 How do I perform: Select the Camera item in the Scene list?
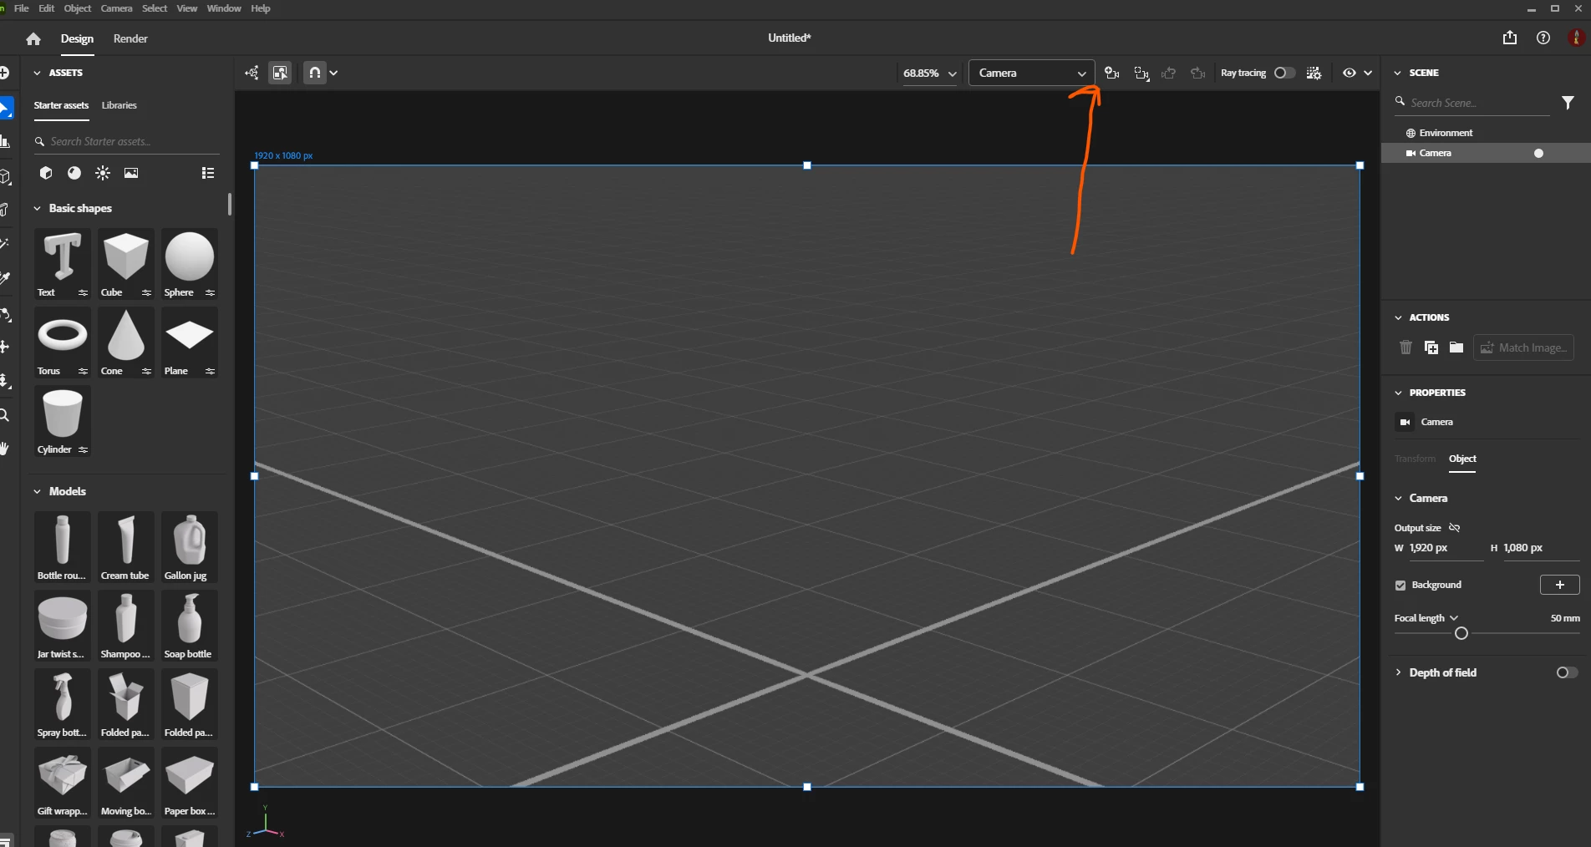point(1486,153)
